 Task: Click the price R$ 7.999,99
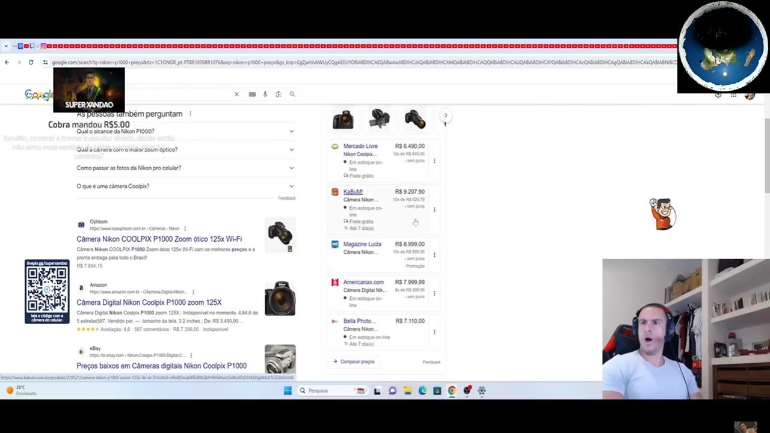pos(410,282)
